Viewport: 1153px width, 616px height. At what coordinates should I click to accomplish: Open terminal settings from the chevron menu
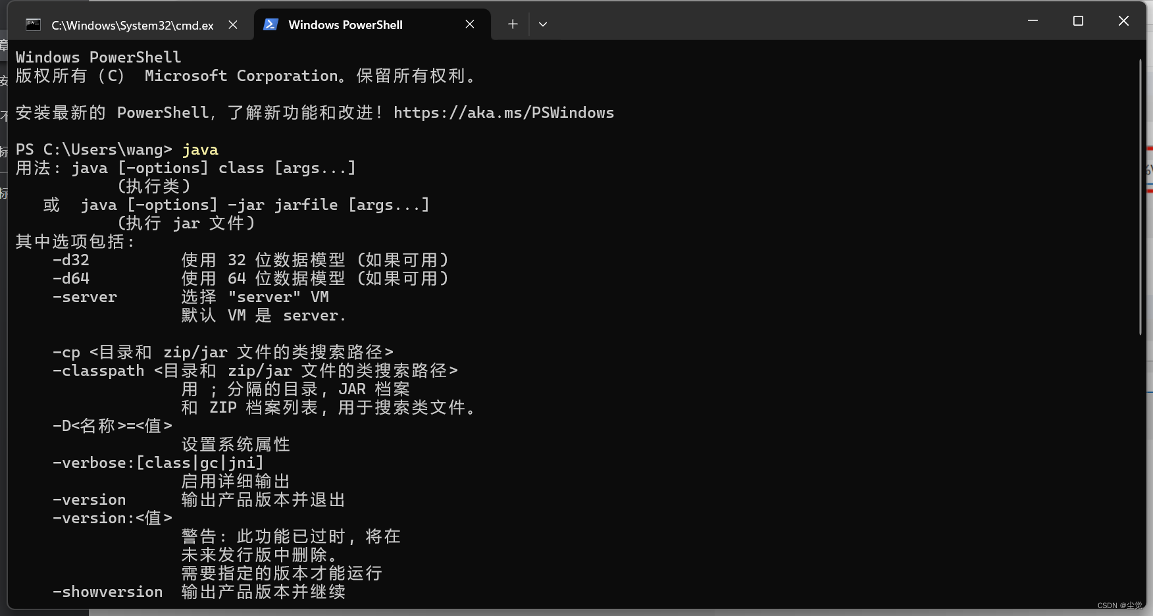pos(542,24)
